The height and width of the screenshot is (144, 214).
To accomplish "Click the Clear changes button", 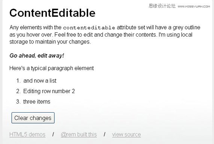I will [x=33, y=118].
